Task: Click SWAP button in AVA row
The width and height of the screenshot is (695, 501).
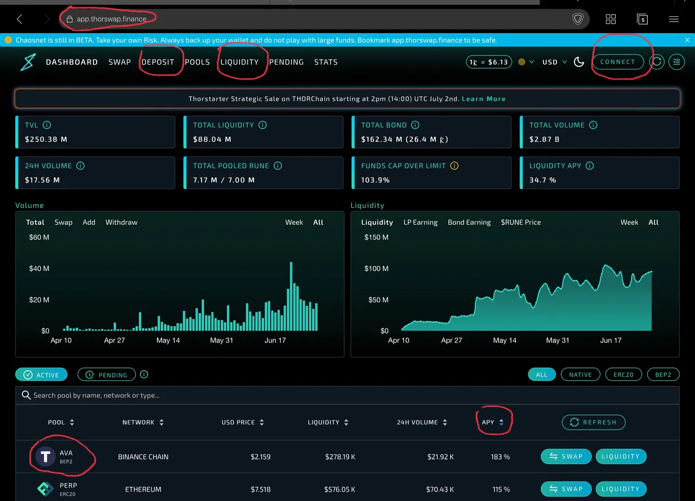Action: (x=566, y=456)
